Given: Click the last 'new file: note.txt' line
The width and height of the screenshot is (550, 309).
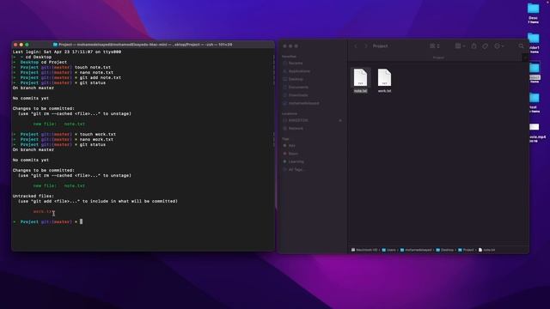Looking at the screenshot, I should pos(59,185).
